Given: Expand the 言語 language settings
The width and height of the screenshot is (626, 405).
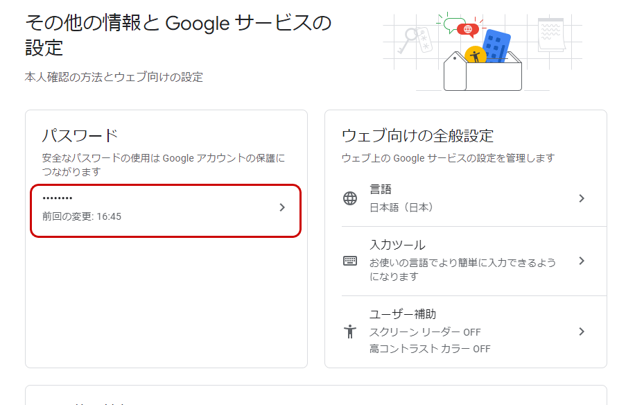Looking at the screenshot, I should click(582, 198).
